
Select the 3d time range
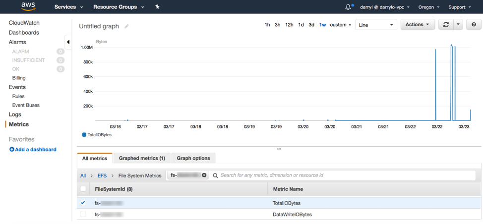point(311,25)
